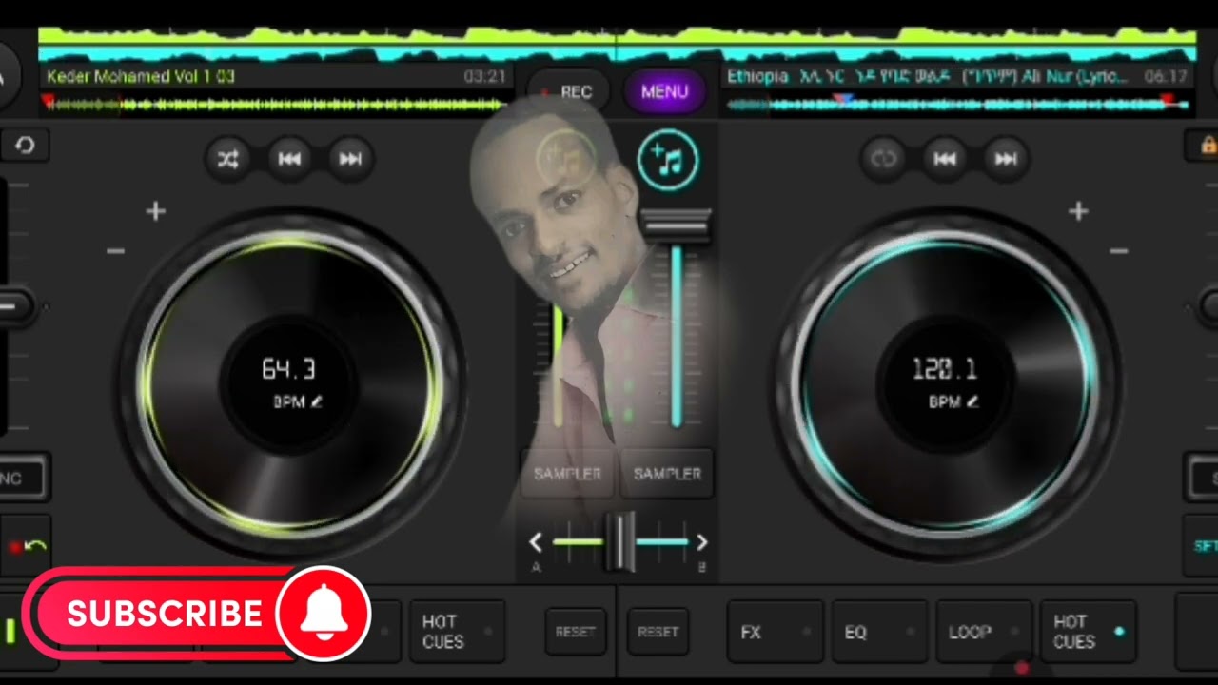
Task: Tap the right turntable platter
Action: (945, 382)
